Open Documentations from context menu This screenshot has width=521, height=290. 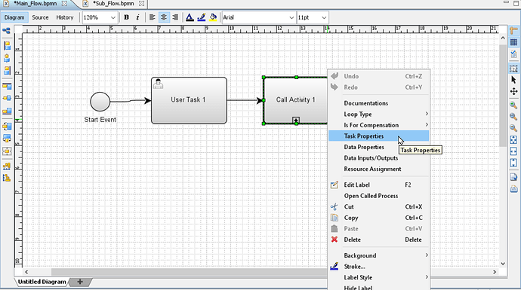point(379,103)
